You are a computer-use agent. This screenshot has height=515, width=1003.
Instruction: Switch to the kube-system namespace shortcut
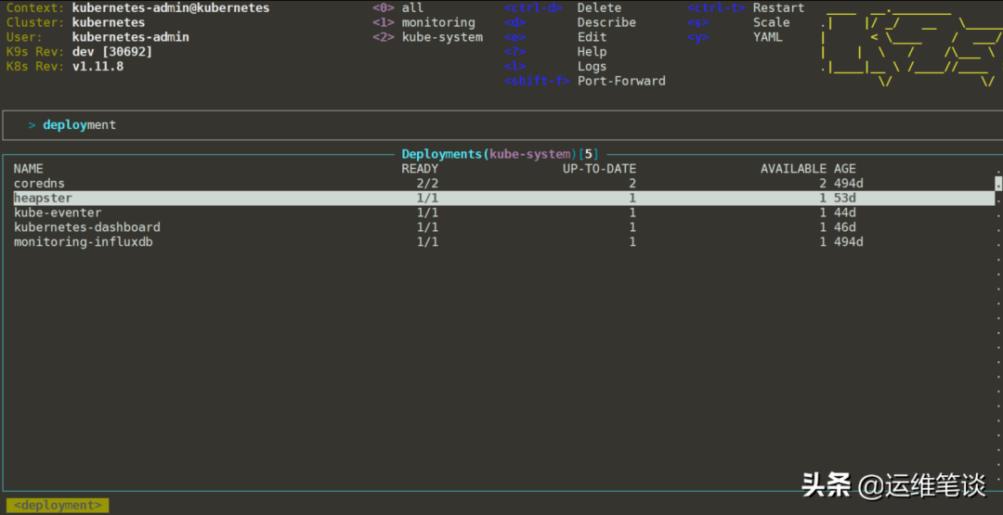(427, 37)
